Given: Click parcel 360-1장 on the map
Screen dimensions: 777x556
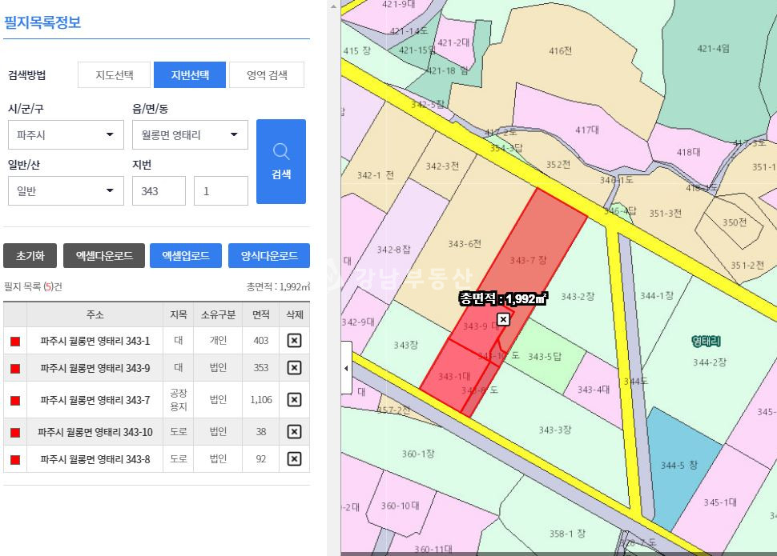Looking at the screenshot, I should tap(417, 453).
